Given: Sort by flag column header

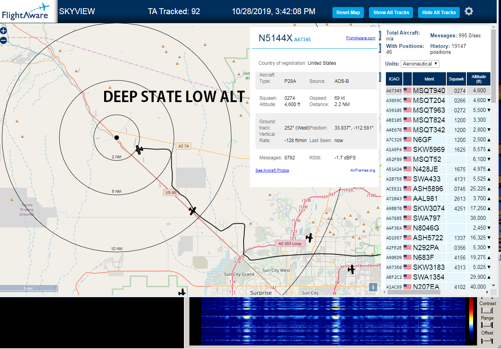Looking at the screenshot, I should coord(407,79).
